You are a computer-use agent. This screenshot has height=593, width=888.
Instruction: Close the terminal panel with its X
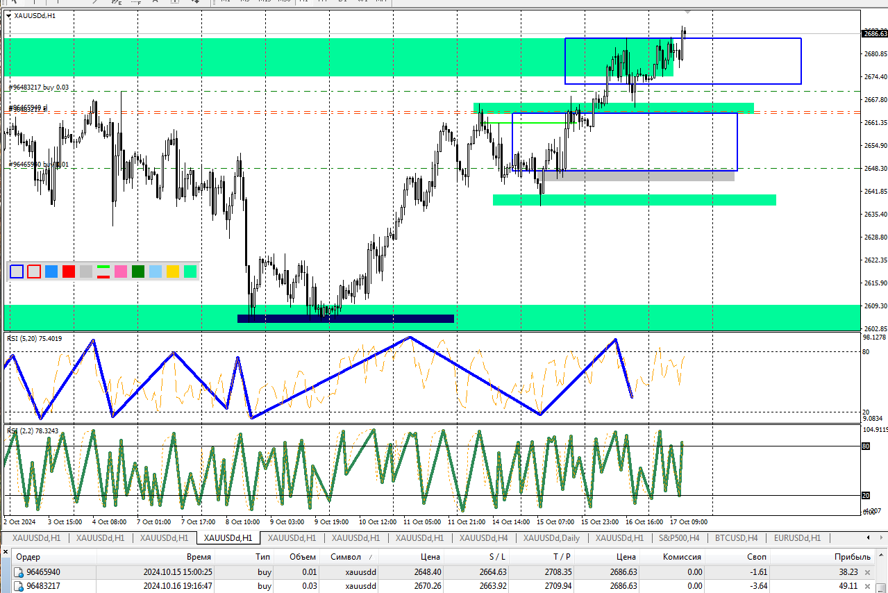[x=6, y=552]
